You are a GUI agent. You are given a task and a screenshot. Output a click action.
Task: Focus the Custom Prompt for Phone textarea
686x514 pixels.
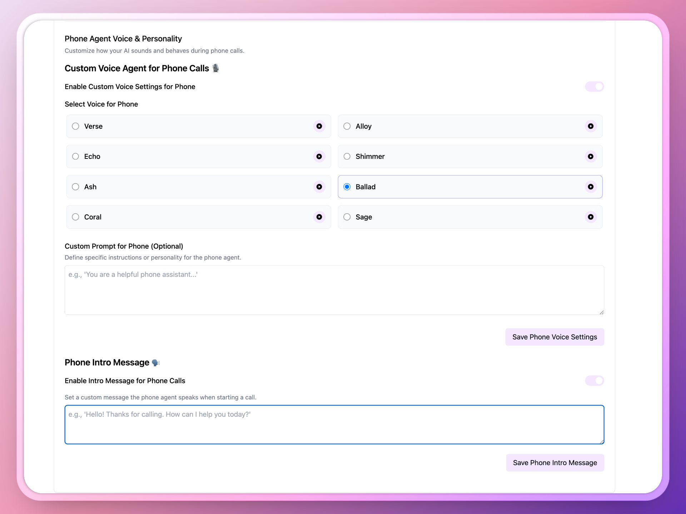(x=334, y=290)
